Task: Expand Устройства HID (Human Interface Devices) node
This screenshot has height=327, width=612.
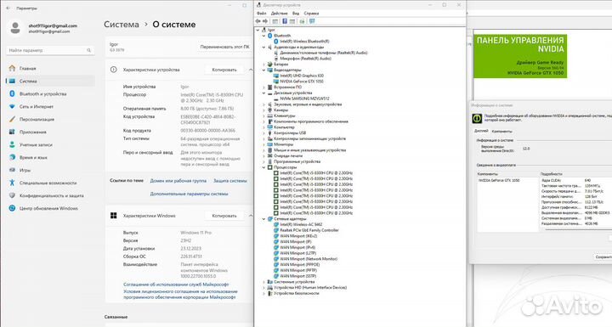Action: pos(263,288)
